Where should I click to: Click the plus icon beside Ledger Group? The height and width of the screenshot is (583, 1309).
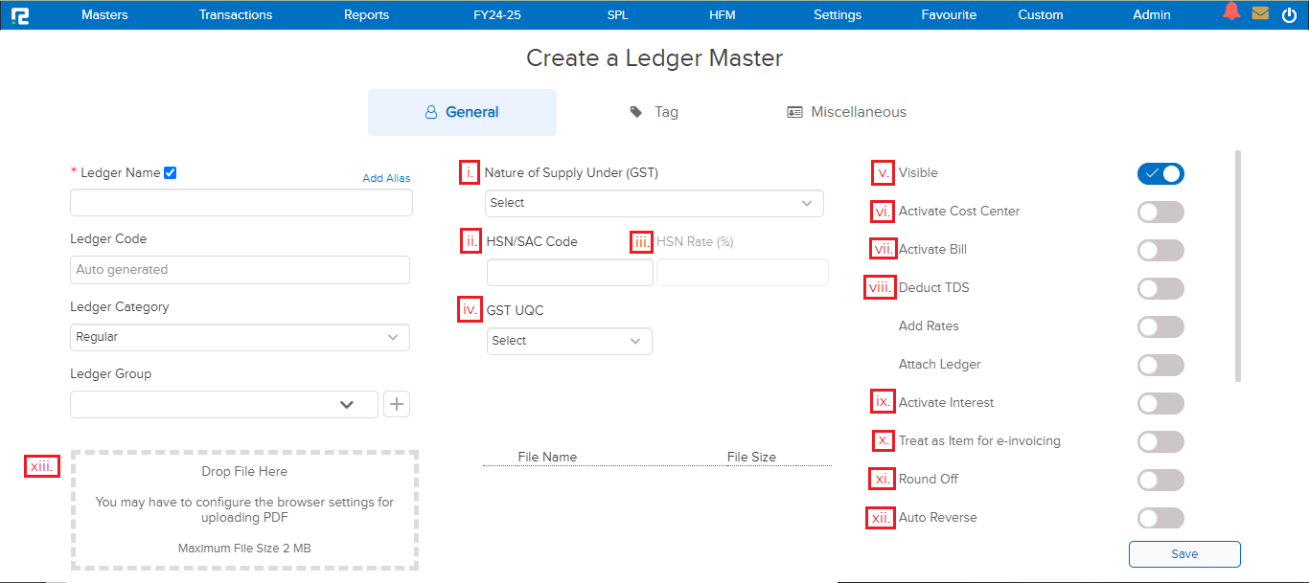point(397,404)
